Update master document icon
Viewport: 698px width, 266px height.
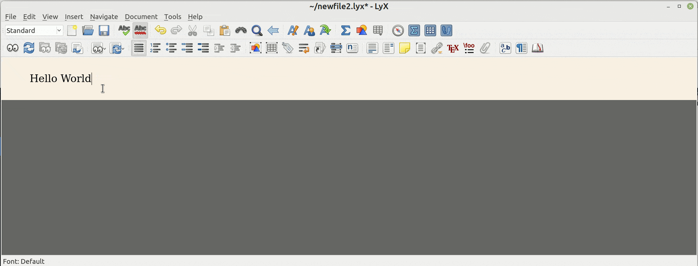61,48
